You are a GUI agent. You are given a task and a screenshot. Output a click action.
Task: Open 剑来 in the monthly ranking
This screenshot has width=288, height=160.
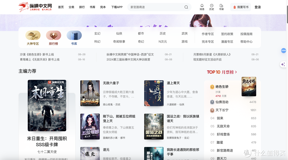(x=220, y=118)
